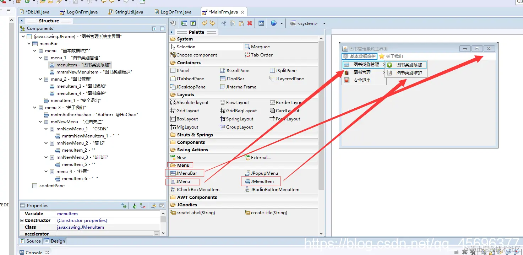The image size is (523, 255).
Task: Select Choose component in Palette
Action: coord(194,55)
